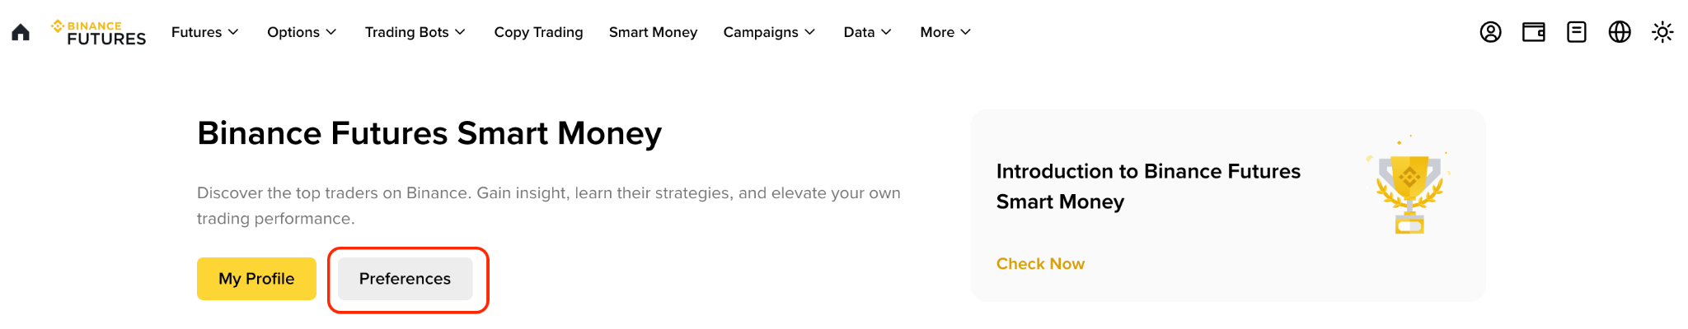Open the user account profile icon
Screen dimensions: 1688x329
[1490, 32]
